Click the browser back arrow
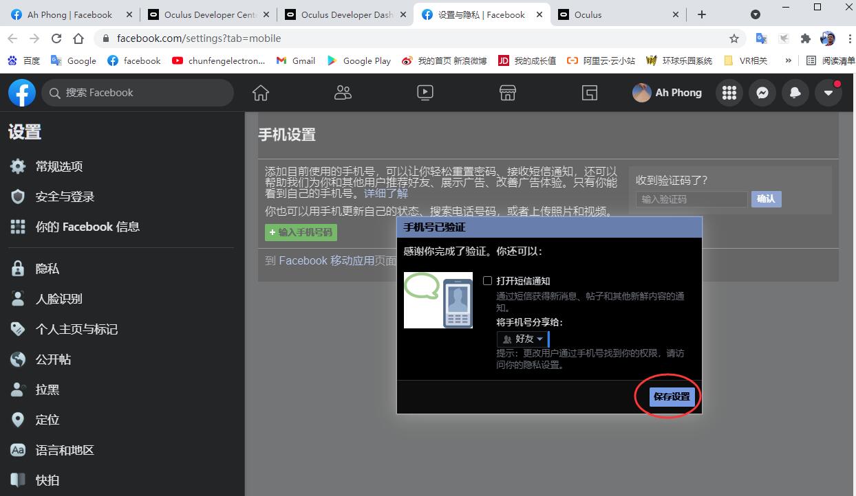This screenshot has height=496, width=856. [13, 38]
